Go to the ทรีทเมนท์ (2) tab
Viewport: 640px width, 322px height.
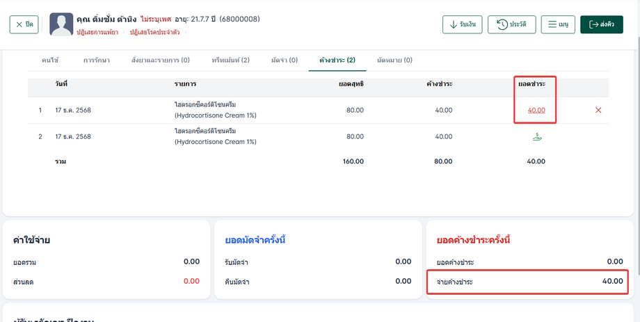pos(230,61)
